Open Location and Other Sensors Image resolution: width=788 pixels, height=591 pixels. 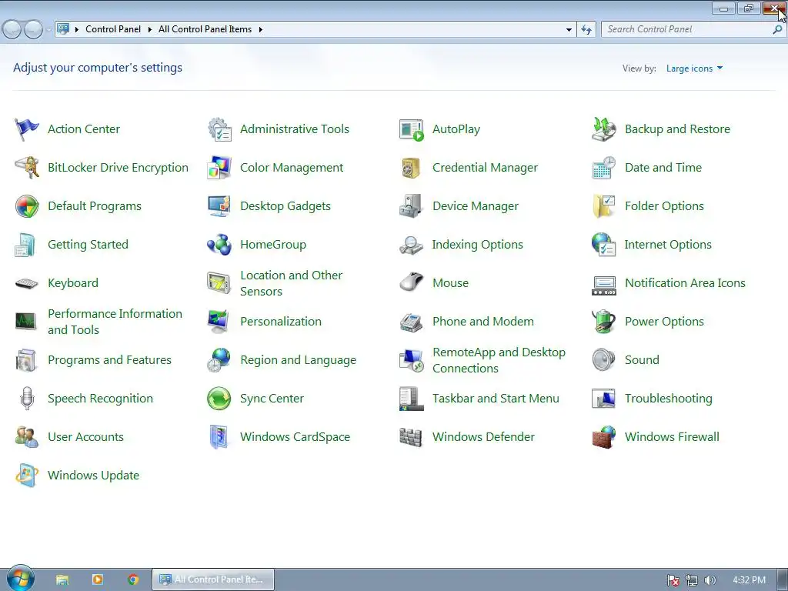click(291, 283)
